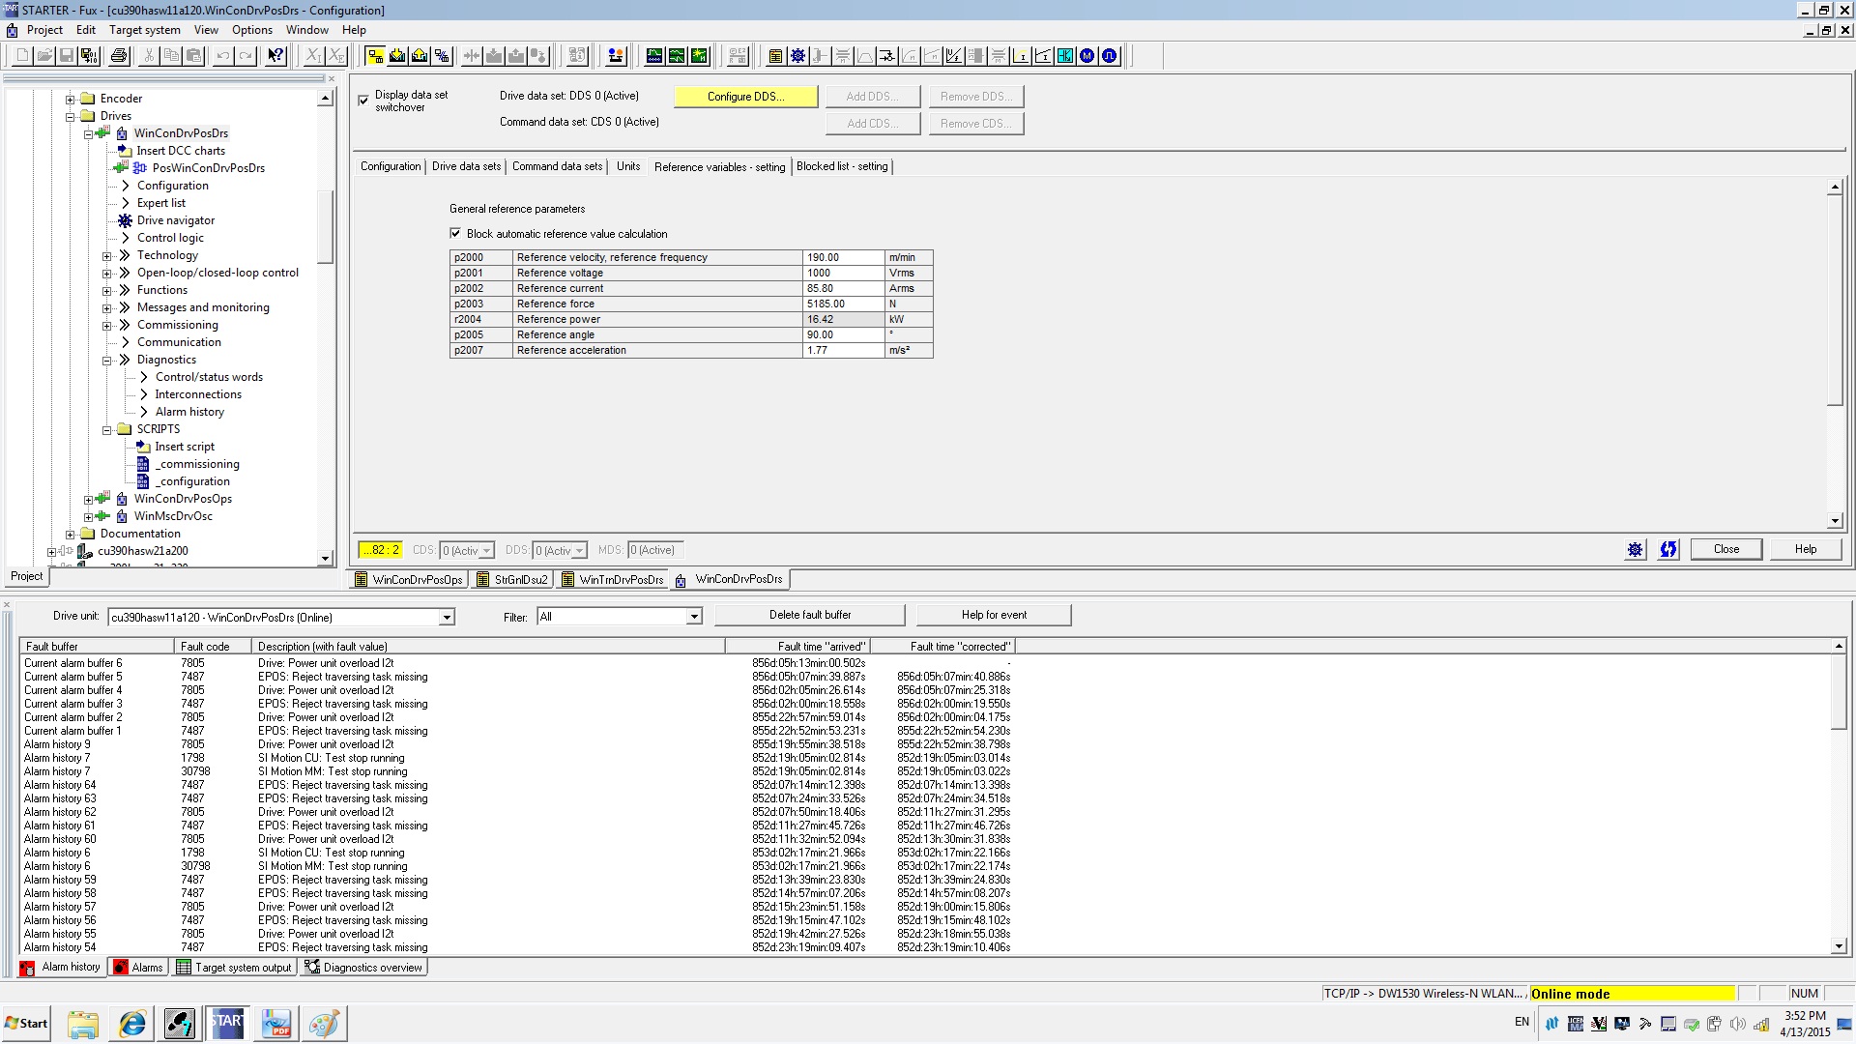
Task: Toggle Display data set switchover checkbox
Action: point(364,100)
